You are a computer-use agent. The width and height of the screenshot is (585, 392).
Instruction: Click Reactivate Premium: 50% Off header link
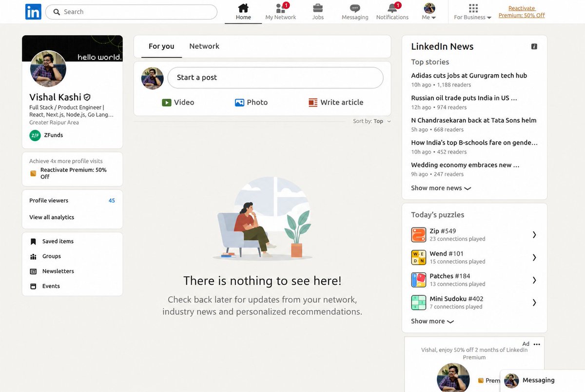click(x=522, y=12)
